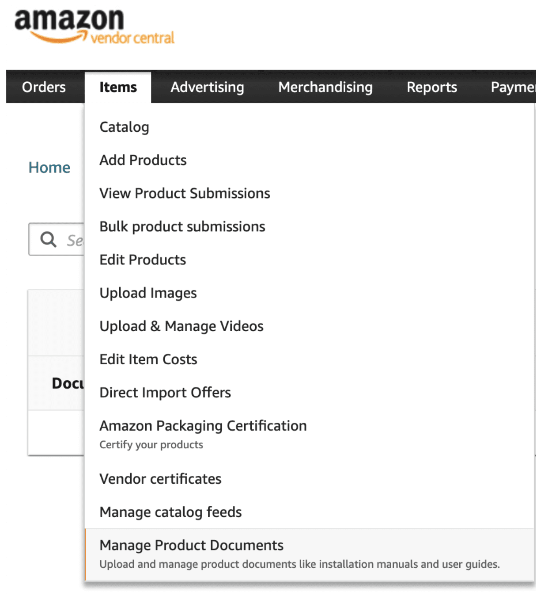Open the Orders menu tab

pos(44,87)
